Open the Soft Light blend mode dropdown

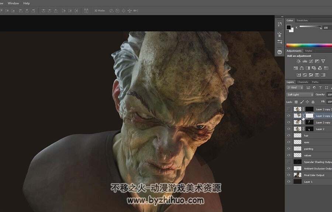[300, 95]
